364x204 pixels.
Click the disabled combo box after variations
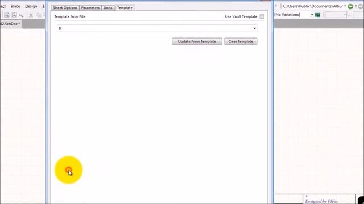click(336, 15)
